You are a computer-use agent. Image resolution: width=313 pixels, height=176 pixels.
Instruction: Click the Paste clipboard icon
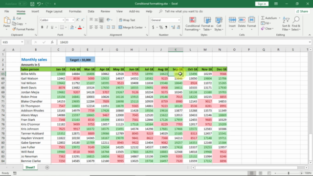pyautogui.click(x=6, y=21)
